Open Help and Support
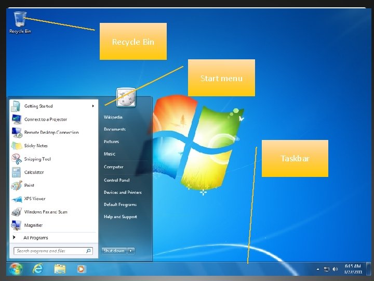374x281 pixels. [x=121, y=216]
